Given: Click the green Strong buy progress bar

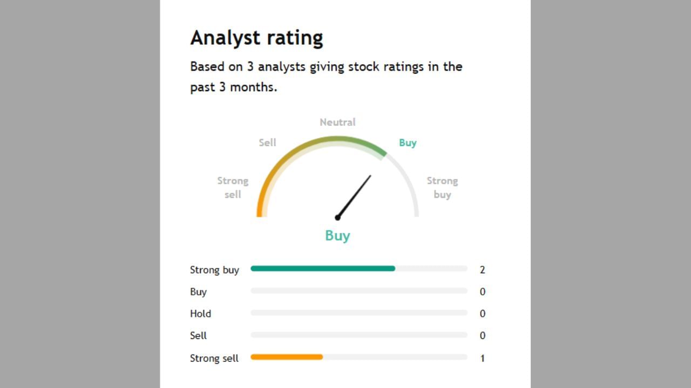Looking at the screenshot, I should [x=323, y=268].
